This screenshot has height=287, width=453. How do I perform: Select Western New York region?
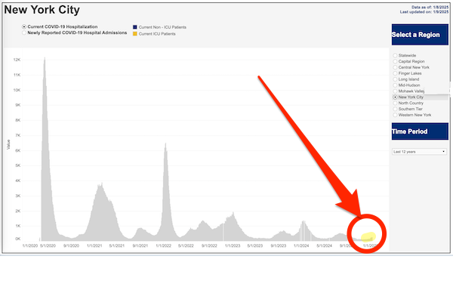pos(395,115)
